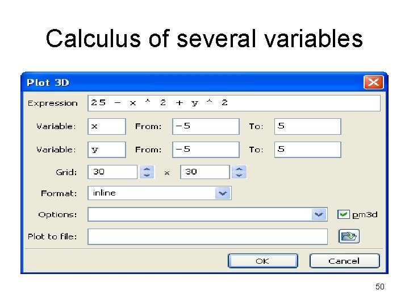Increase the second Grid value
This screenshot has width=409, height=307.
240,169
